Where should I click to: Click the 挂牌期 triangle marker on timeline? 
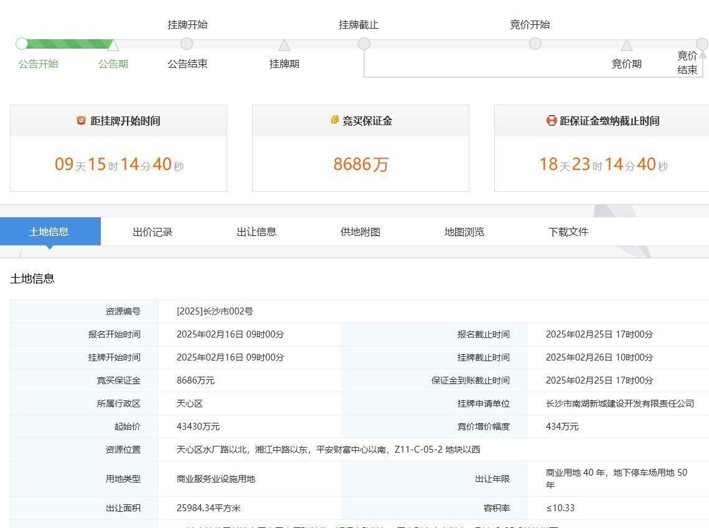(284, 45)
